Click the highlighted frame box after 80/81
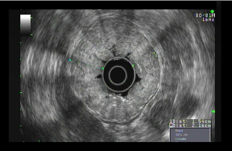This screenshot has width=232, height=151. [x=213, y=15]
